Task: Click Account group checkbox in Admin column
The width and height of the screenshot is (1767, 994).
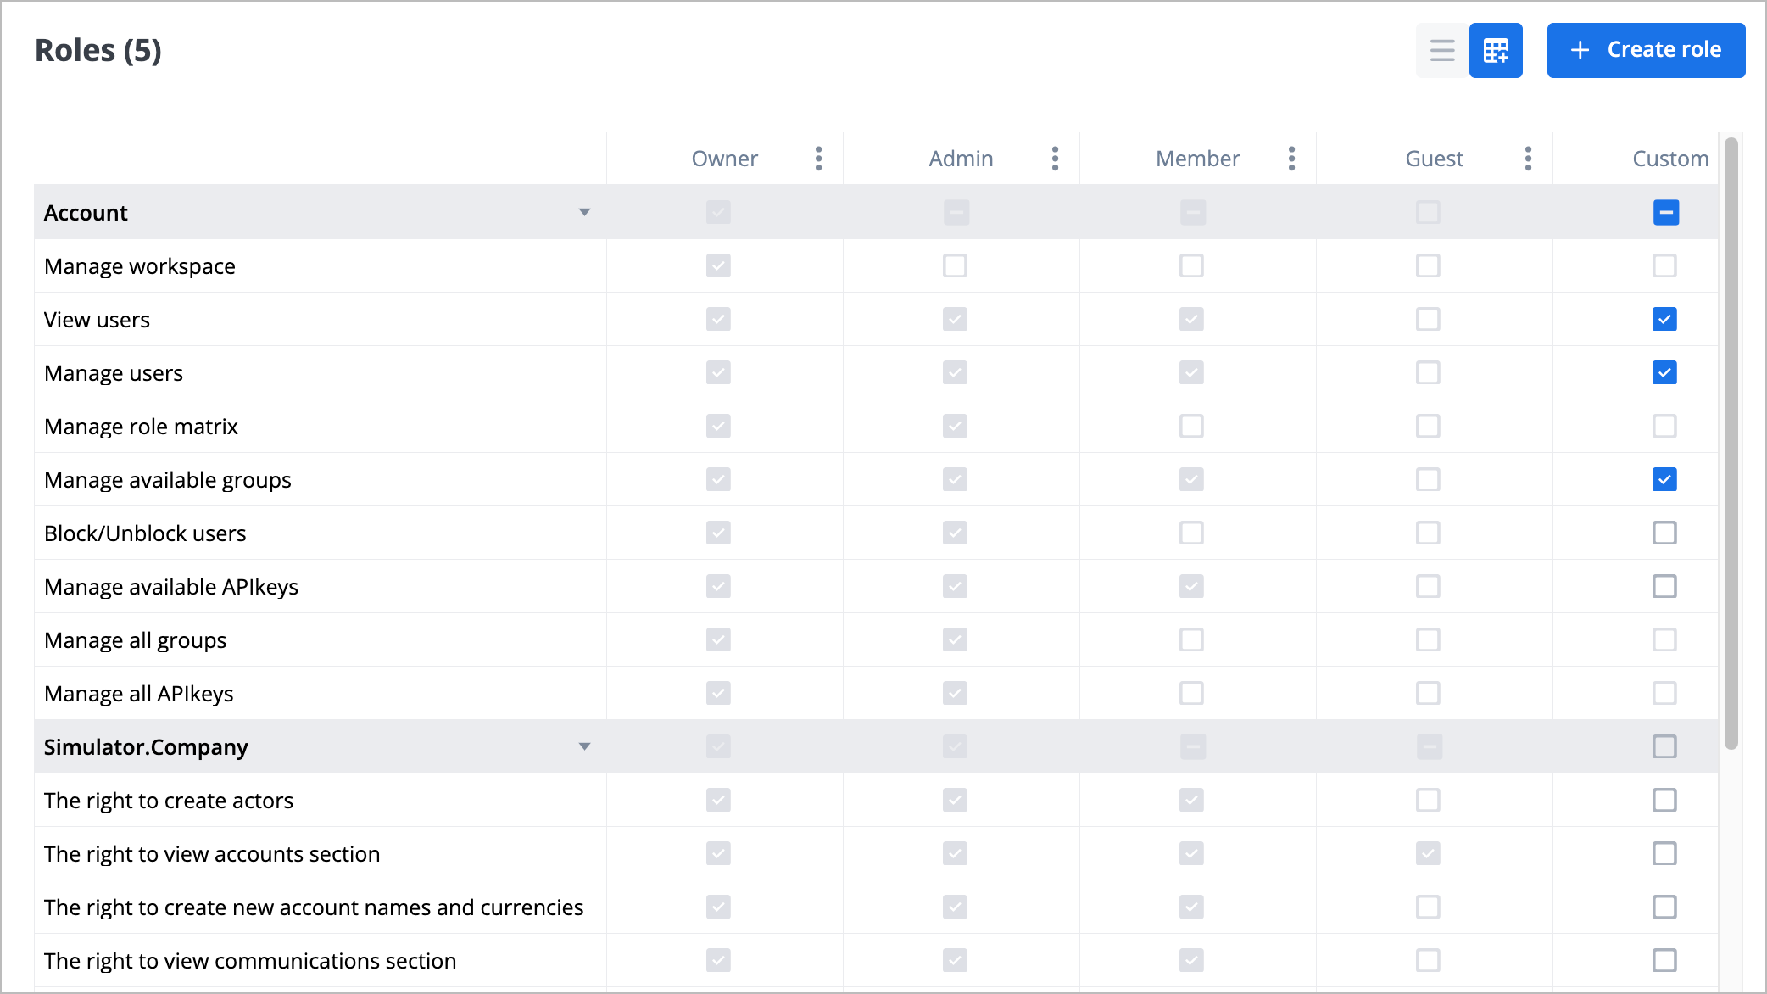Action: click(956, 212)
